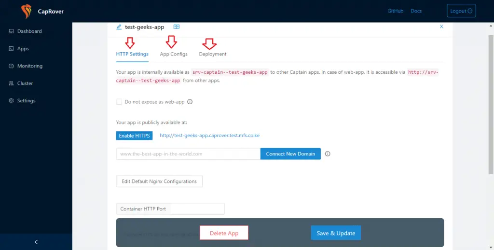Switch to the HTTP Settings tab

pos(132,54)
